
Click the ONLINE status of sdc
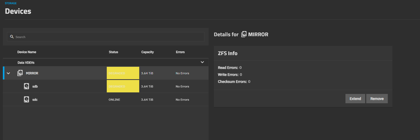pos(114,100)
